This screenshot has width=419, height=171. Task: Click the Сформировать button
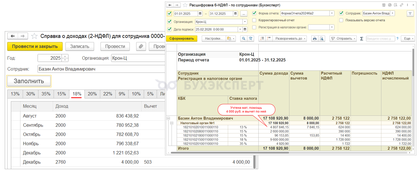coord(182,39)
